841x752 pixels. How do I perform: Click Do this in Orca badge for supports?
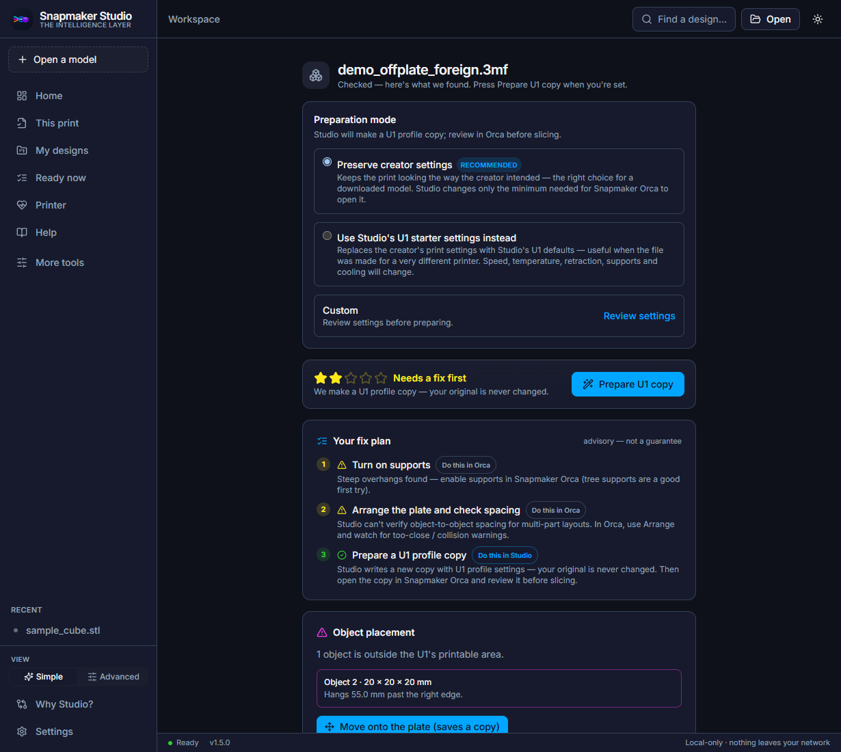(x=466, y=465)
